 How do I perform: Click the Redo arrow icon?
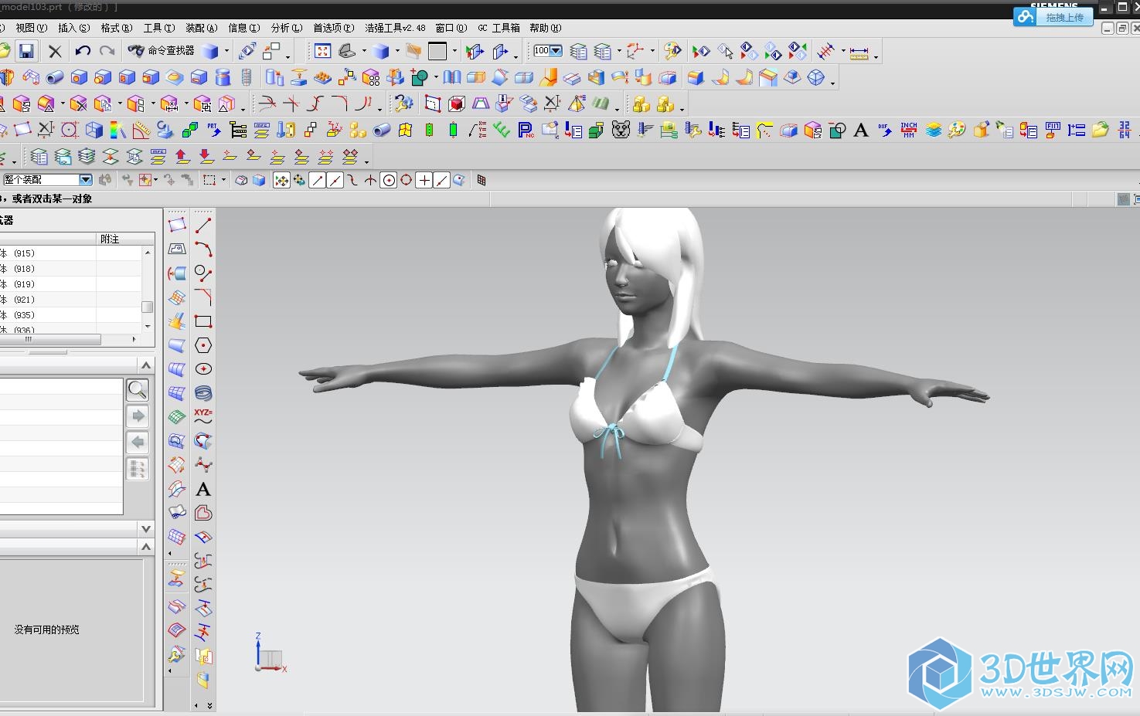point(107,52)
